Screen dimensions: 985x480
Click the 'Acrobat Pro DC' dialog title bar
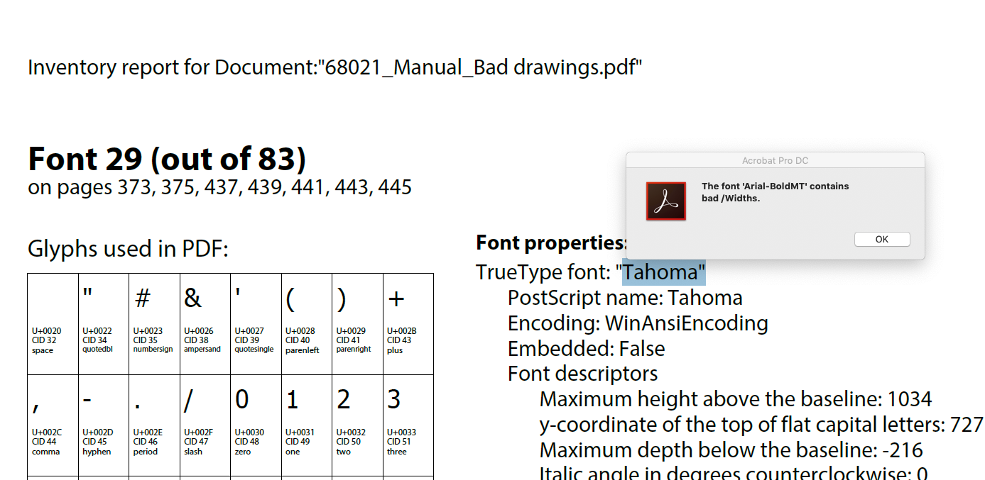[x=775, y=160]
